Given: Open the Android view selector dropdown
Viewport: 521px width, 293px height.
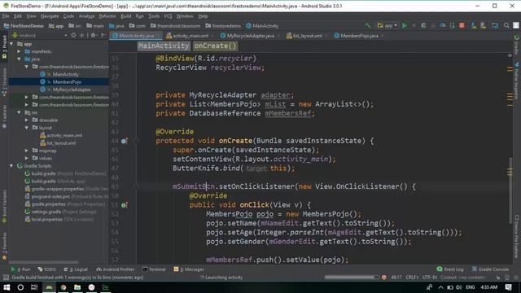Looking at the screenshot, I should (39, 35).
